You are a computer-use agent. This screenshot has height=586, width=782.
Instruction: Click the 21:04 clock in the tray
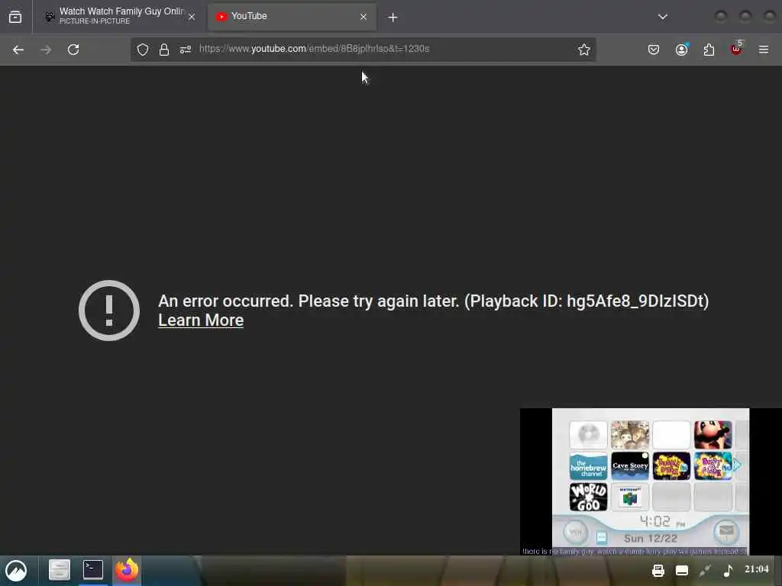point(757,569)
